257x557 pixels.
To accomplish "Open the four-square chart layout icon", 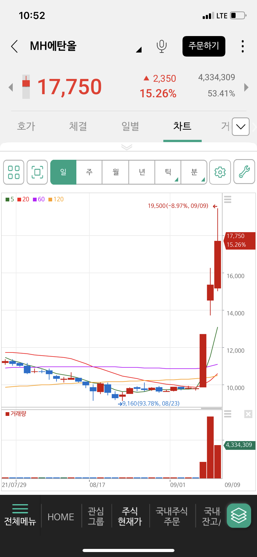I will 14,172.
